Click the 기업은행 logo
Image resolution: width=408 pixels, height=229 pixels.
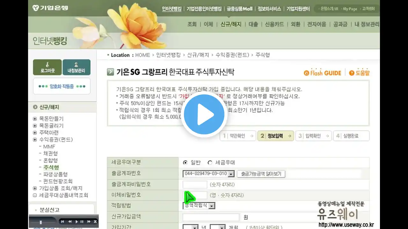[x=50, y=8]
